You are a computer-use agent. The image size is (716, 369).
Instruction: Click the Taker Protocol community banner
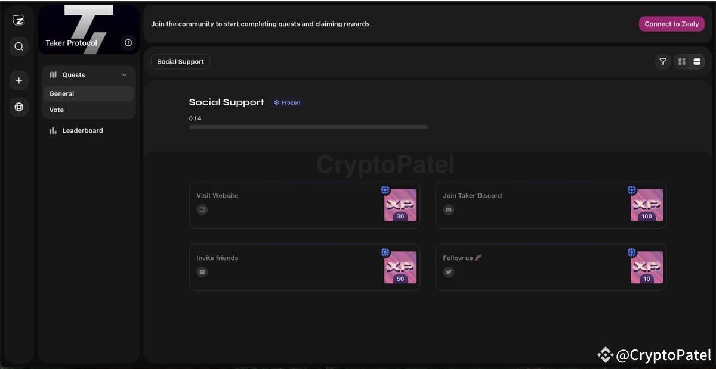[x=89, y=30]
